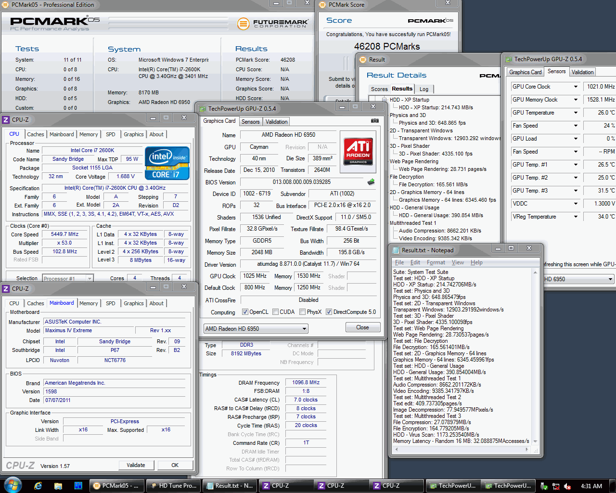616x493 pixels.
Task: Click the PCMark Score window title icon
Action: coord(323,4)
